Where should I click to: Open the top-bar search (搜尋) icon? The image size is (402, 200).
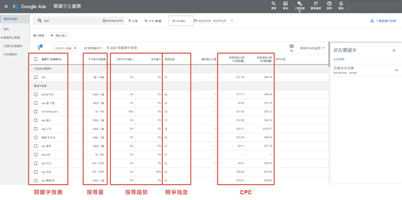click(274, 4)
